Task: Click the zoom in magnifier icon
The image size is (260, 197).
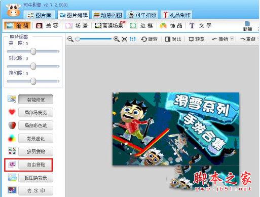Action: click(x=117, y=39)
